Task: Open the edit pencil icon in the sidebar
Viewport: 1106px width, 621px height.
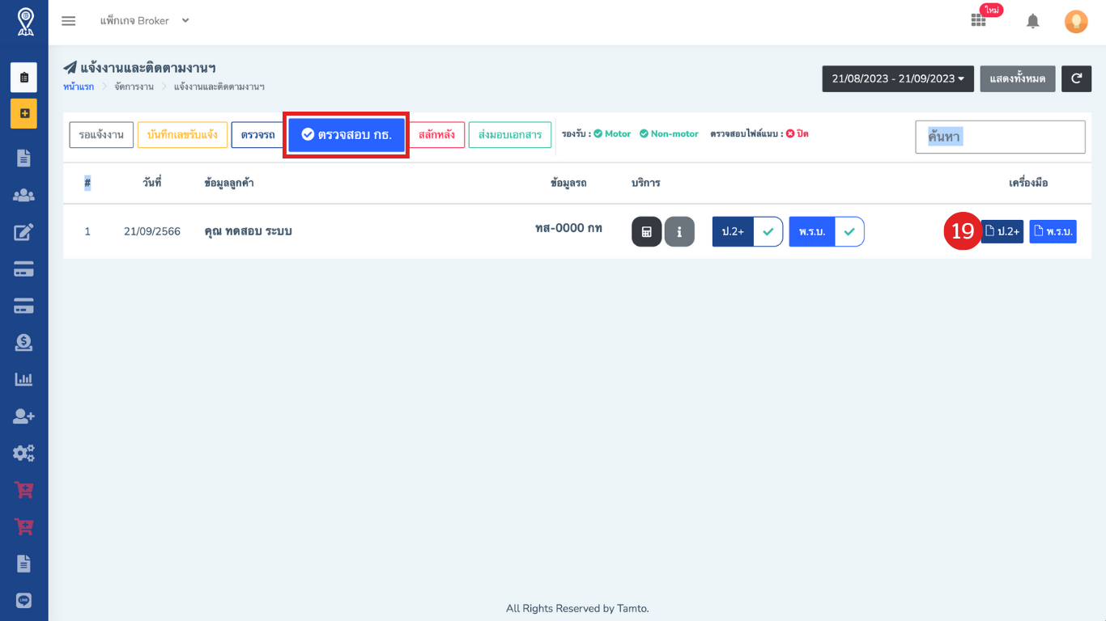Action: tap(23, 232)
